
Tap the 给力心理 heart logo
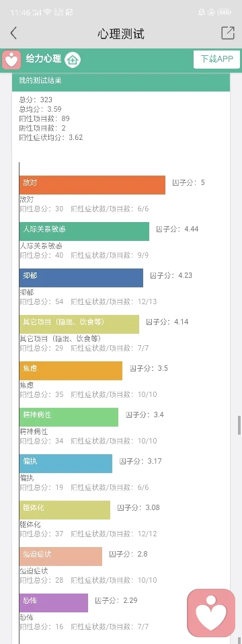(11, 60)
